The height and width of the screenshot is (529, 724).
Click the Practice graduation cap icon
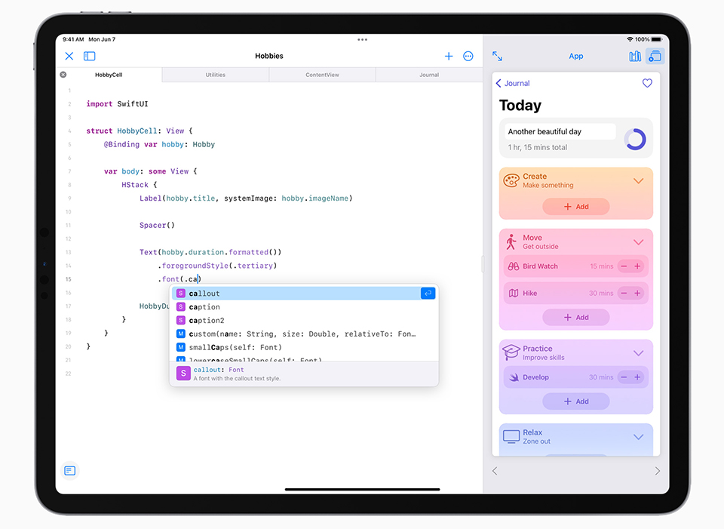click(x=511, y=352)
